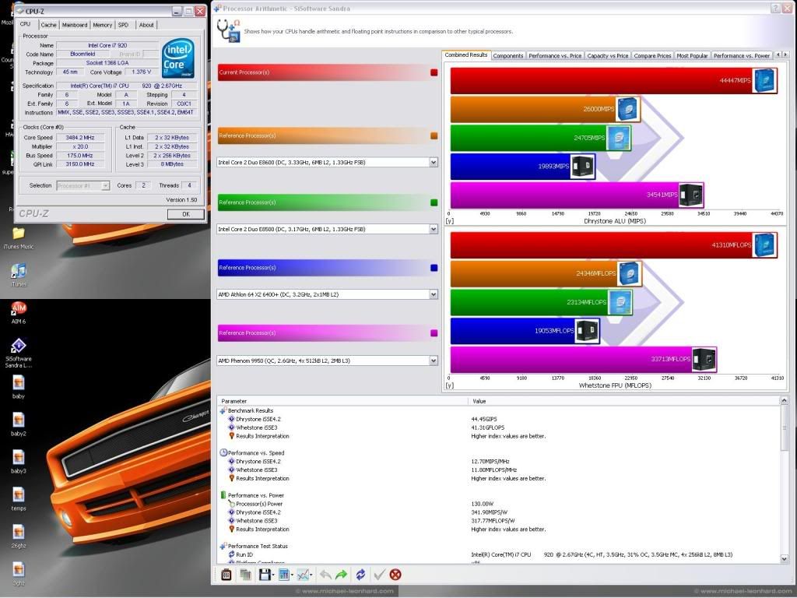Click the red cancel icon in Sandra toolbar

click(x=395, y=575)
